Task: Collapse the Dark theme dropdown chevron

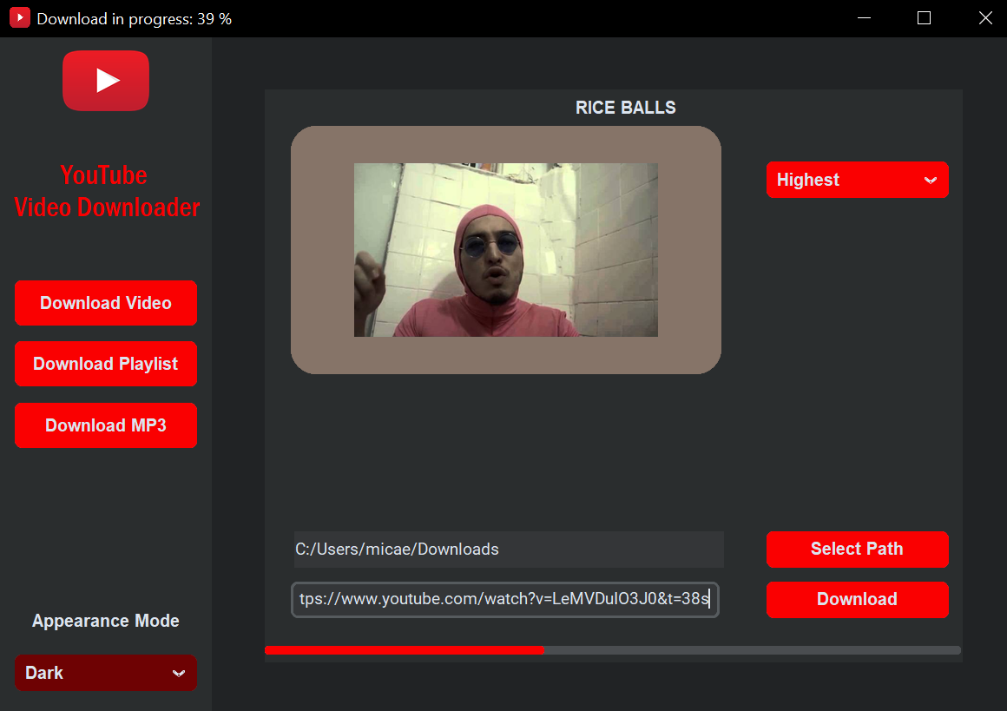Action: click(180, 673)
